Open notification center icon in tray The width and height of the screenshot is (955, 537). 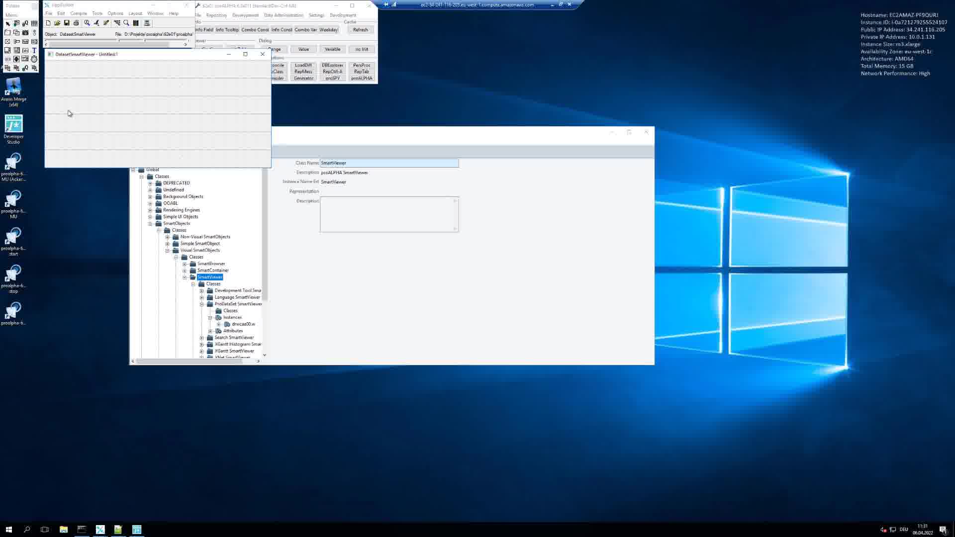(x=943, y=530)
